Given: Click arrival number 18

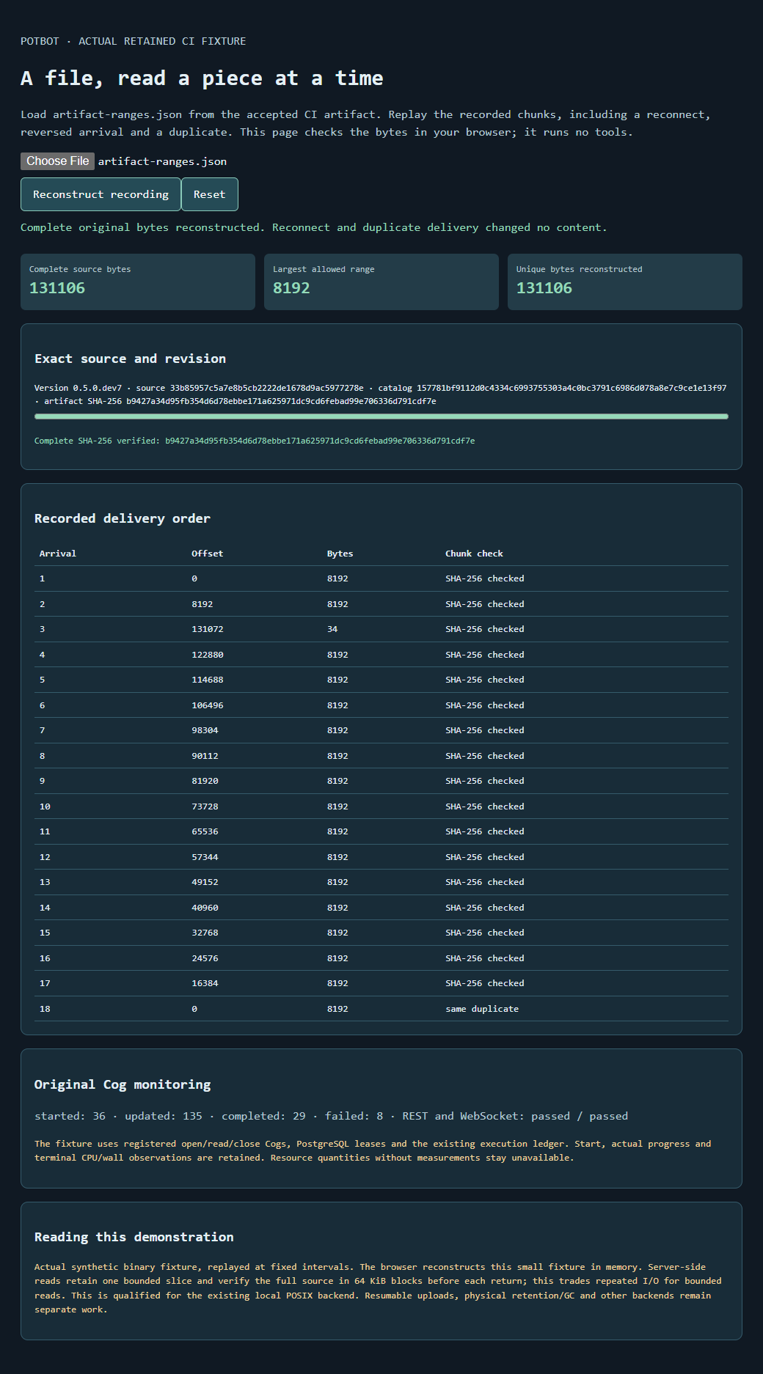Looking at the screenshot, I should tap(45, 1009).
